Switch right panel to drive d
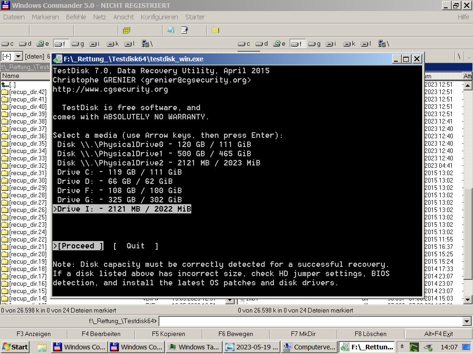The width and height of the screenshot is (473, 354). (x=261, y=44)
